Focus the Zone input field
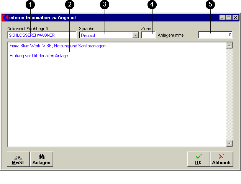This screenshot has height=184, width=241. pos(148,35)
